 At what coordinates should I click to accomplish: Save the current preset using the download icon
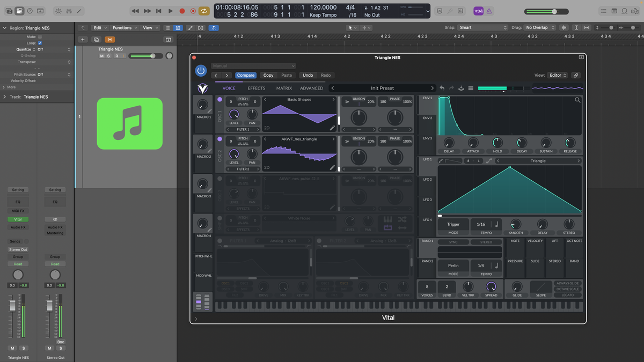coord(461,88)
